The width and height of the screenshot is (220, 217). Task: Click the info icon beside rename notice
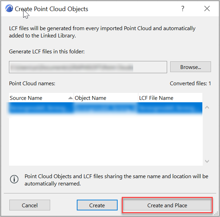tap(14, 179)
